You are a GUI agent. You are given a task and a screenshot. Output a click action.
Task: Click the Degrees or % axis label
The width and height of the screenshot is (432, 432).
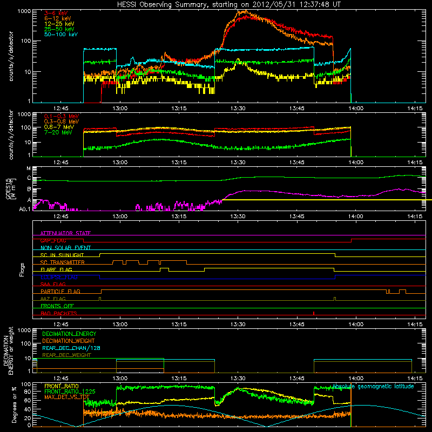pos(15,404)
